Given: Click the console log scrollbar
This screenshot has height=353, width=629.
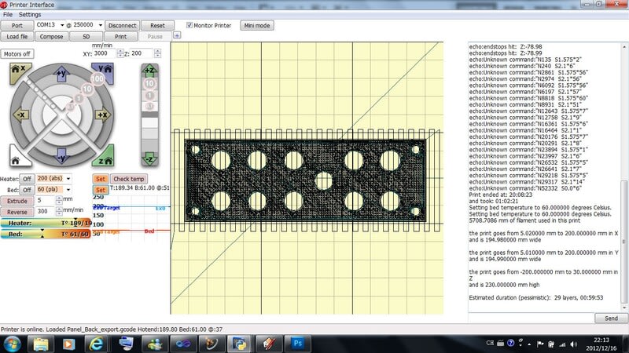Looking at the screenshot, I should pyautogui.click(x=624, y=242).
